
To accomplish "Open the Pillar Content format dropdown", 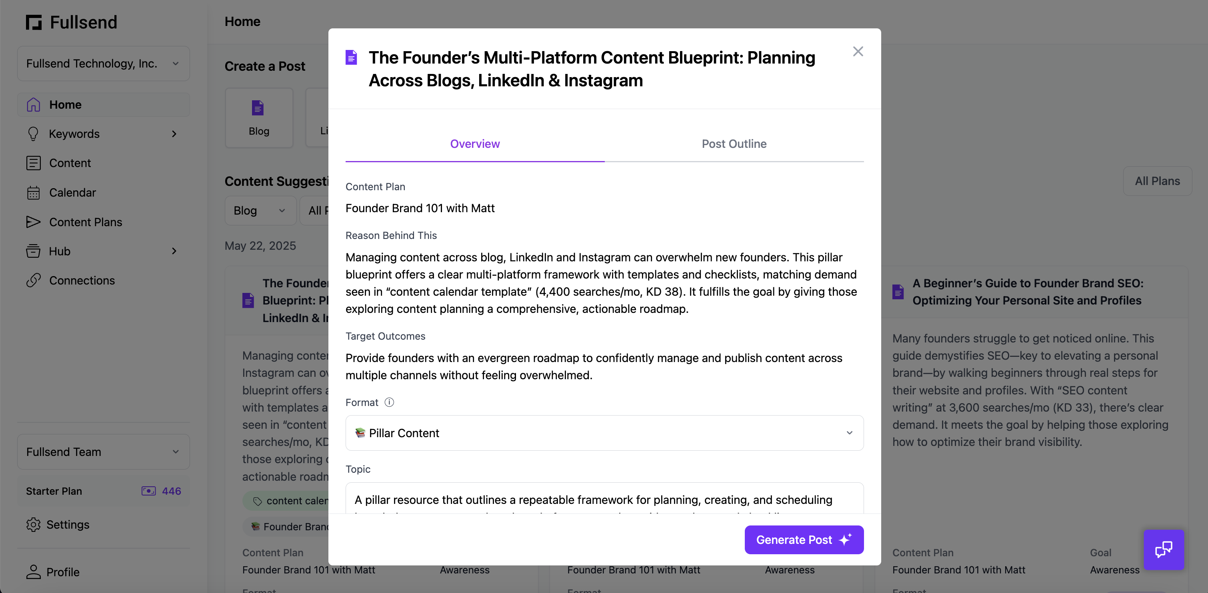I will (x=604, y=433).
